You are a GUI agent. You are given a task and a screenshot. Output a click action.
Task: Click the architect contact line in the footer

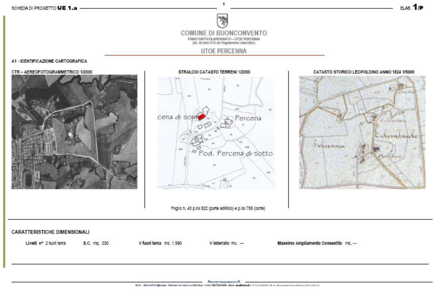coord(227,285)
